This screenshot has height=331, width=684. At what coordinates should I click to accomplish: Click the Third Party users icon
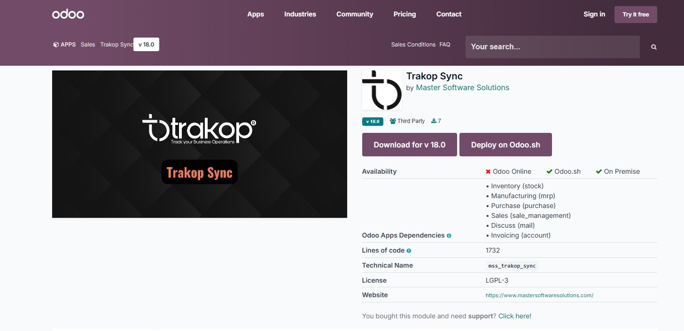(x=393, y=121)
